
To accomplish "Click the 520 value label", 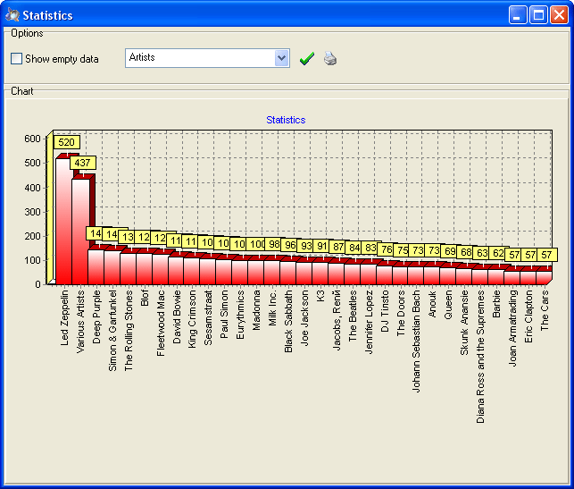I will pyautogui.click(x=66, y=142).
